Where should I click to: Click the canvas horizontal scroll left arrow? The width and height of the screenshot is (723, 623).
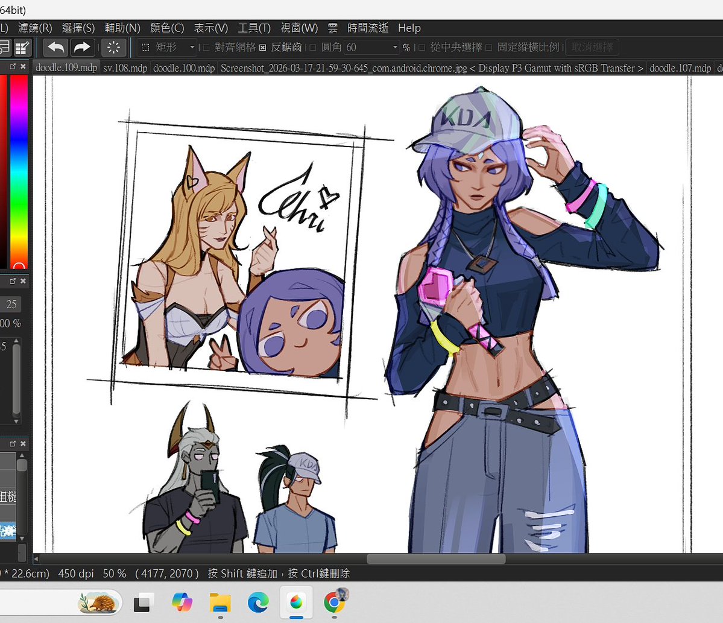coord(36,559)
